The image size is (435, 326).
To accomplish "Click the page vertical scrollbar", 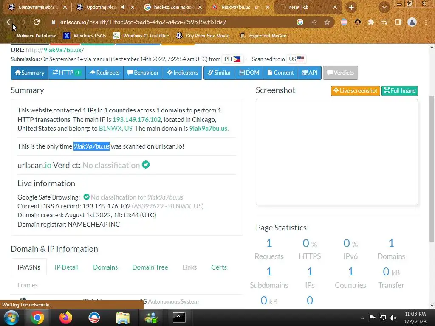I will (432, 169).
